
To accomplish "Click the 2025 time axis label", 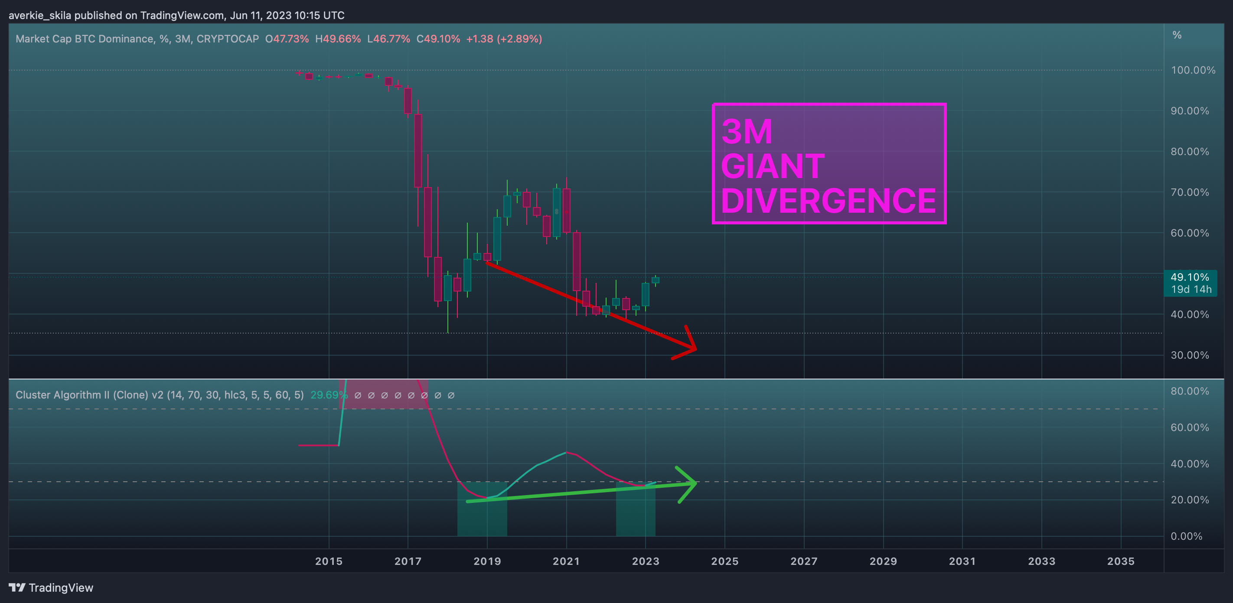I will click(725, 561).
